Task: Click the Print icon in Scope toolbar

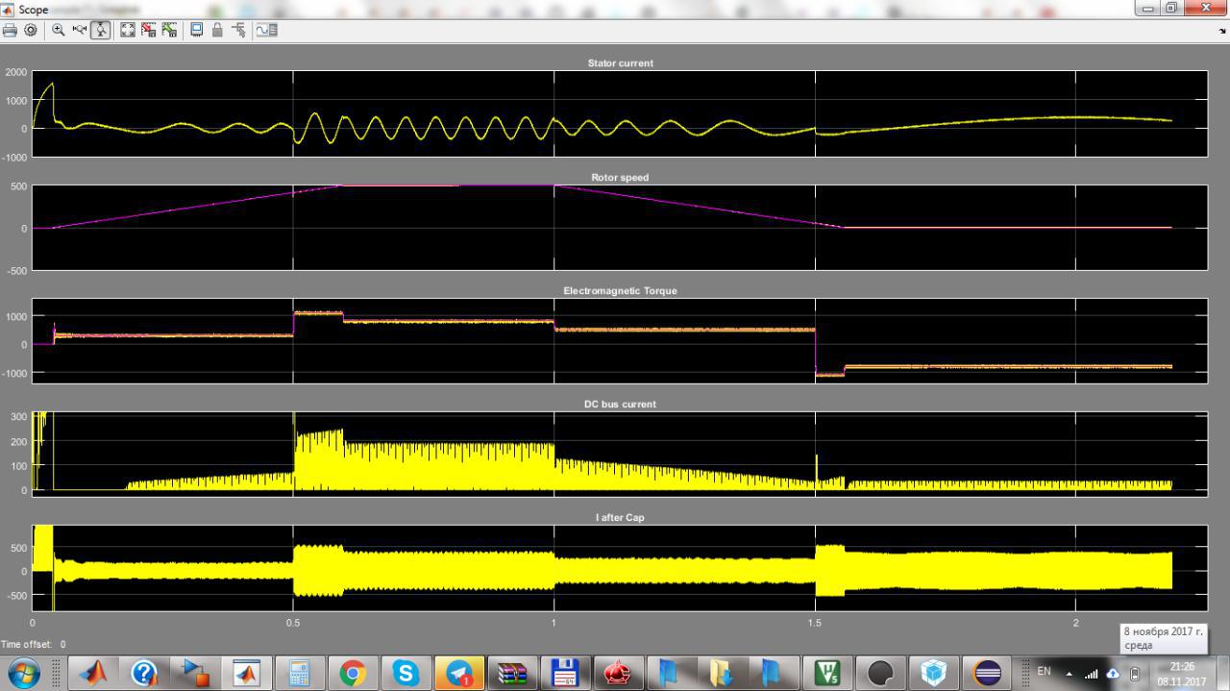Action: (x=11, y=30)
